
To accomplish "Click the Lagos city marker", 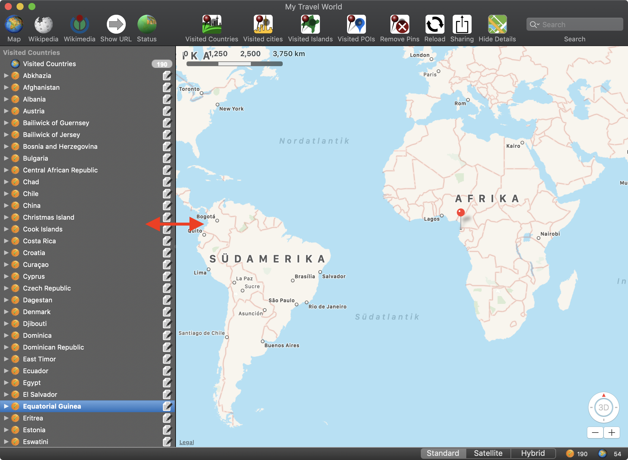I will [442, 216].
